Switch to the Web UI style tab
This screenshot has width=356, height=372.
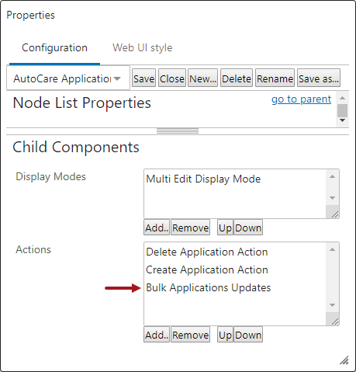(142, 48)
